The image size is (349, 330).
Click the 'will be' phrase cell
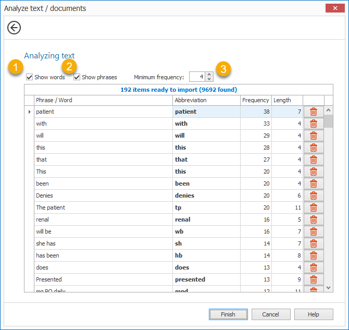[x=103, y=231]
